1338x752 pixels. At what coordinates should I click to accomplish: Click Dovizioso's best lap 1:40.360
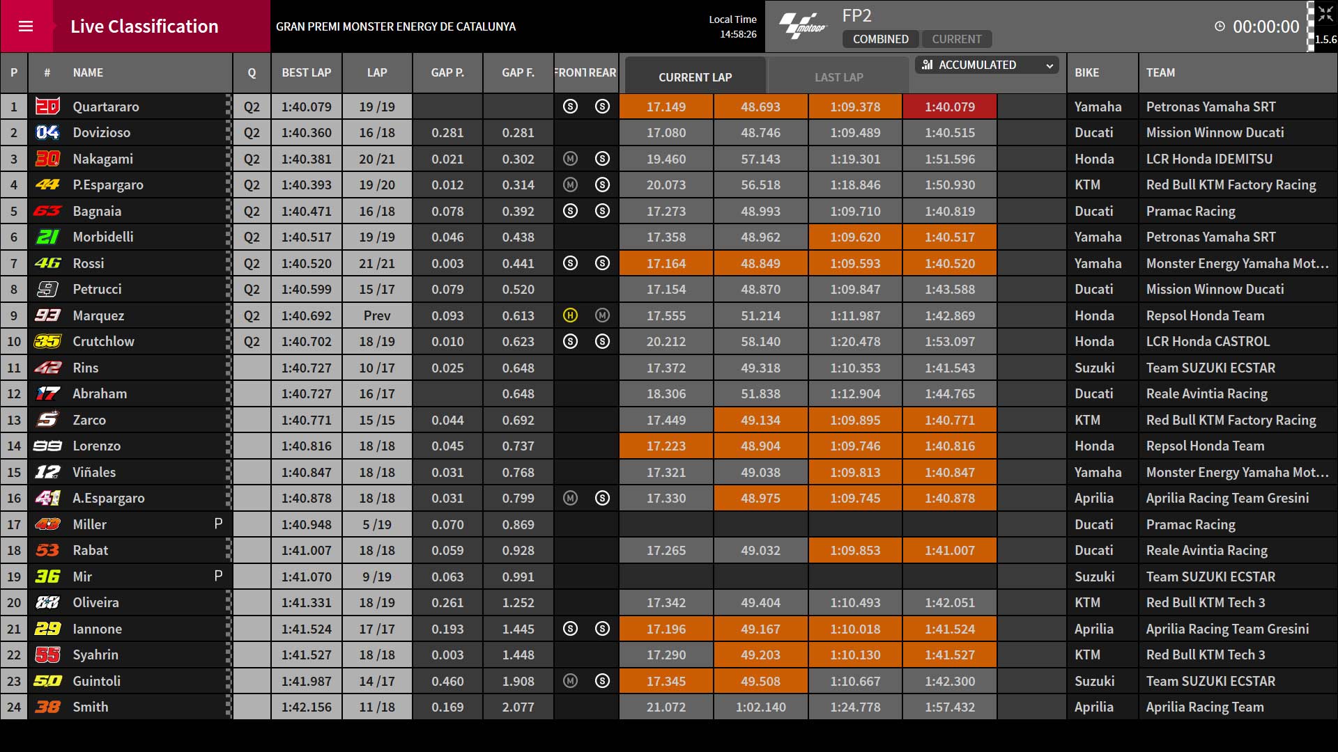point(307,132)
